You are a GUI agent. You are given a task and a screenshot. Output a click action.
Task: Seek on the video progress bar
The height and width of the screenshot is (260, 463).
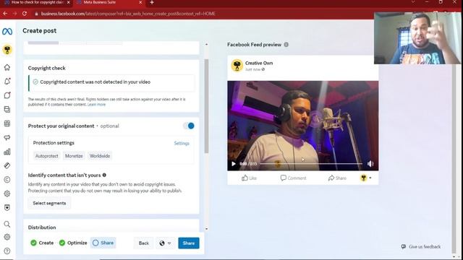tap(311, 164)
